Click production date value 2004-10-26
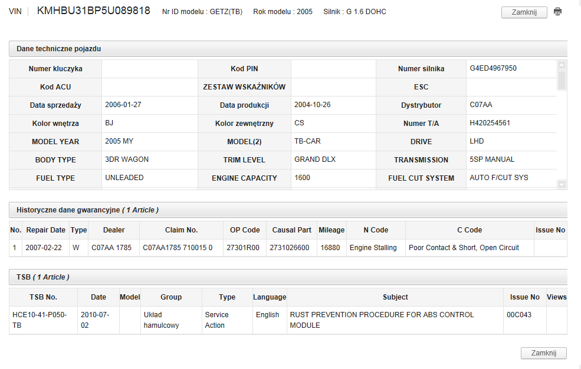Screen dimensions: 581x369 [313, 105]
